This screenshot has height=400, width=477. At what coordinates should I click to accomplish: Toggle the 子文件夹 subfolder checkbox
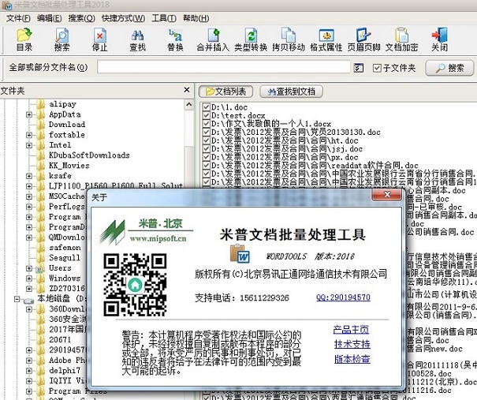pyautogui.click(x=377, y=68)
